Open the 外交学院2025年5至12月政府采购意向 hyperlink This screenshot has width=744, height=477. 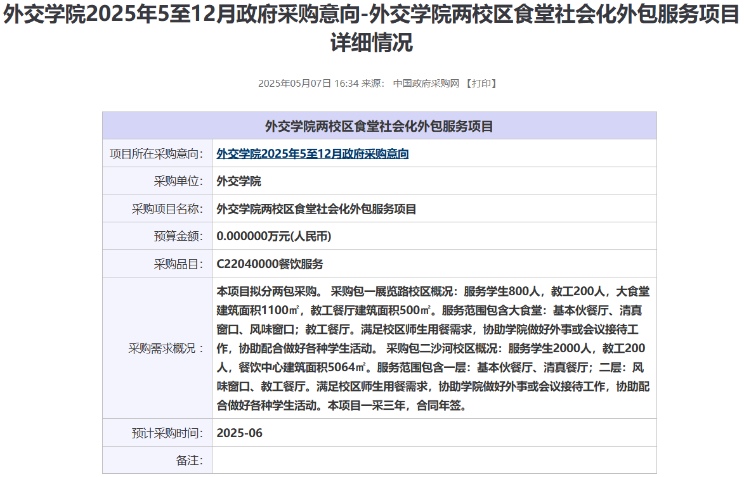(312, 154)
